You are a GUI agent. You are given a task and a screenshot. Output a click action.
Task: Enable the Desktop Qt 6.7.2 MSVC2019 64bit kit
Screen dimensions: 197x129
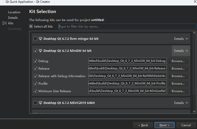click(x=35, y=103)
